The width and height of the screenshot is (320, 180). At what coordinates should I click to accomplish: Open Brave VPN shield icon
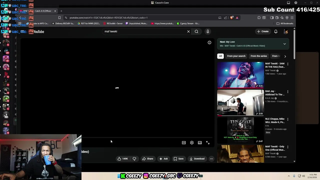click(x=287, y=18)
